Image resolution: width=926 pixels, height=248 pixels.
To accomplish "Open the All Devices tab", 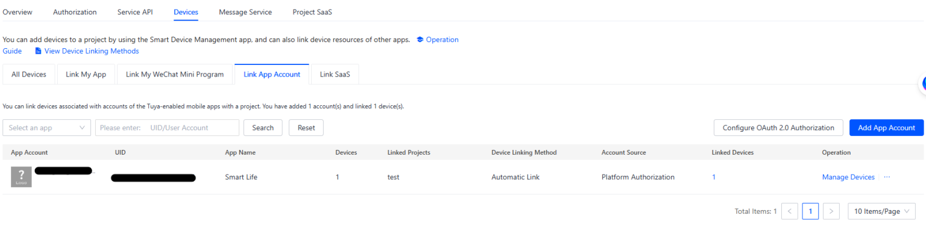I will [29, 75].
